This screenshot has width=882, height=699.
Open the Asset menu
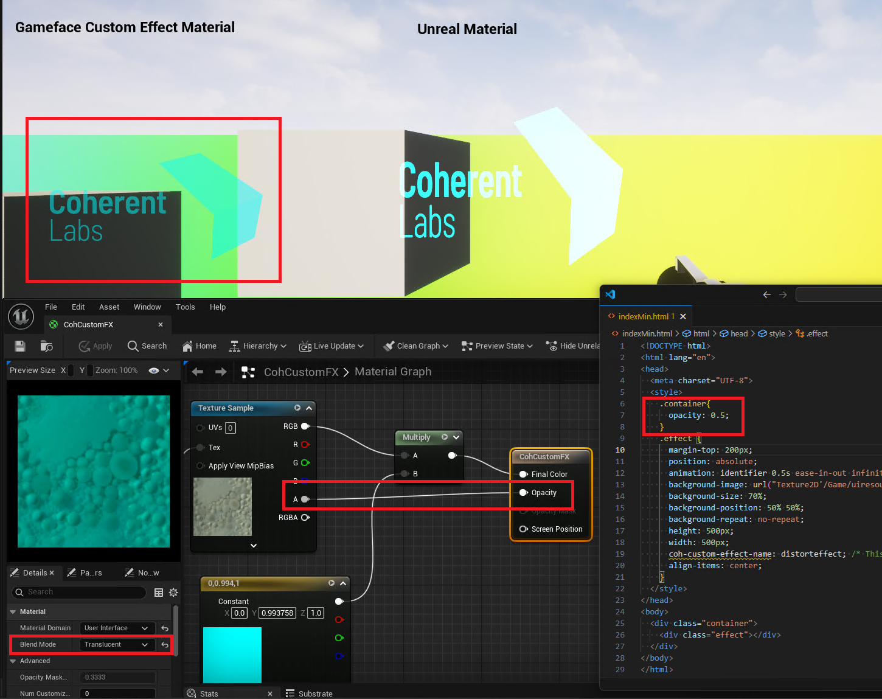[x=109, y=307]
